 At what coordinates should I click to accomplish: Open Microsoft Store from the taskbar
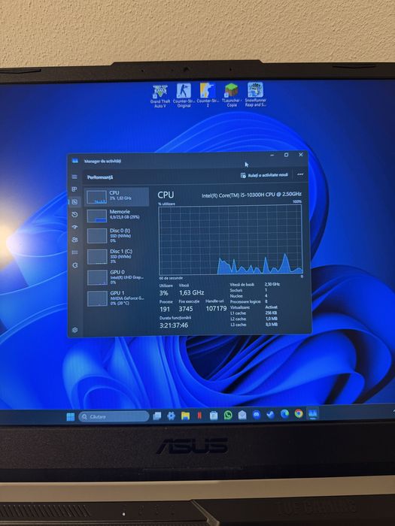click(214, 416)
